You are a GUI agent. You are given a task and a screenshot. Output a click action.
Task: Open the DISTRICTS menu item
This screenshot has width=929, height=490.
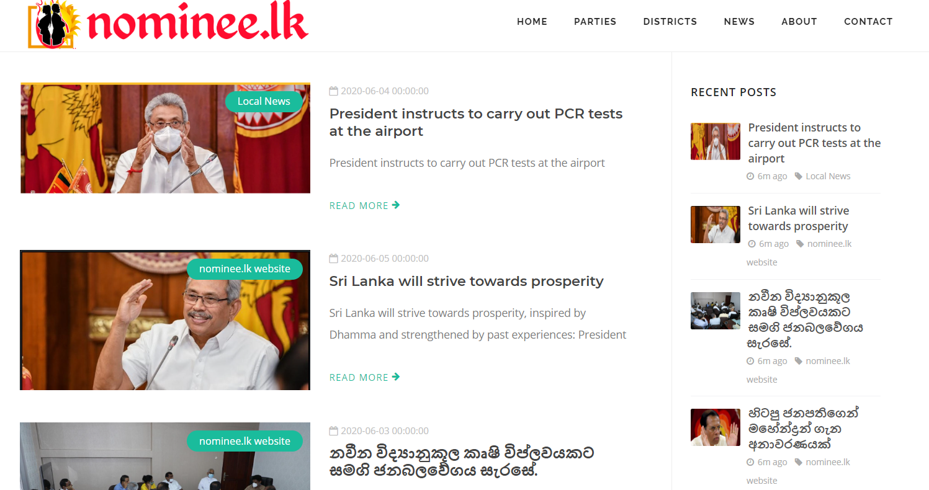(670, 22)
